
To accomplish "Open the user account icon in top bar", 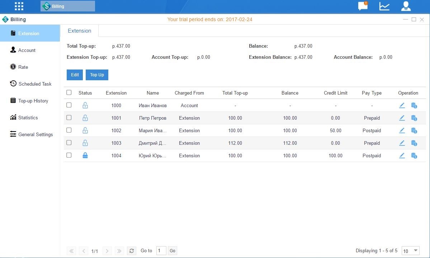I will [406, 6].
